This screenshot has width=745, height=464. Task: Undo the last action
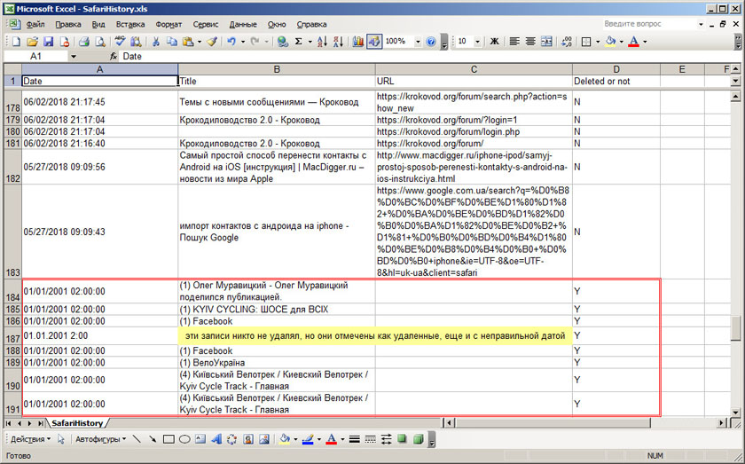click(231, 42)
